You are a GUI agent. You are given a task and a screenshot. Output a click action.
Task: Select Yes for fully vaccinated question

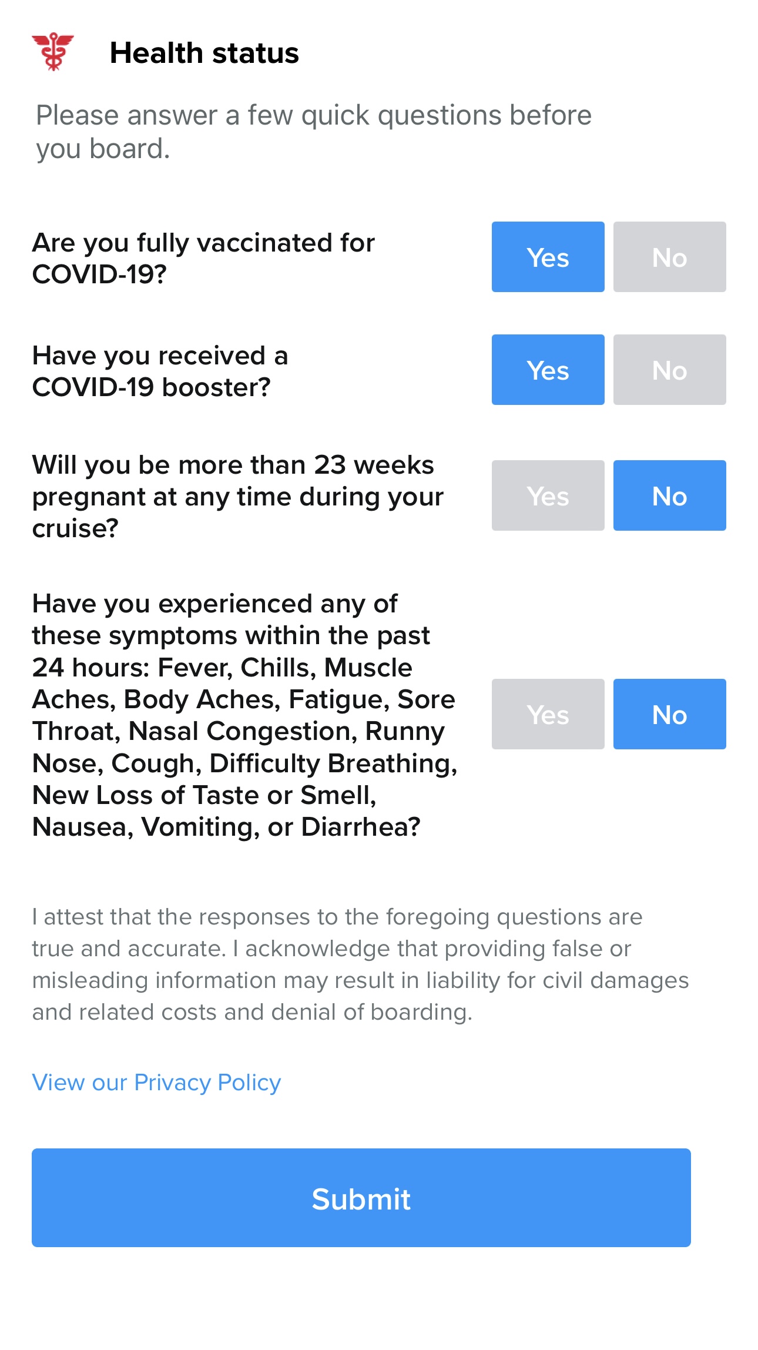548,257
